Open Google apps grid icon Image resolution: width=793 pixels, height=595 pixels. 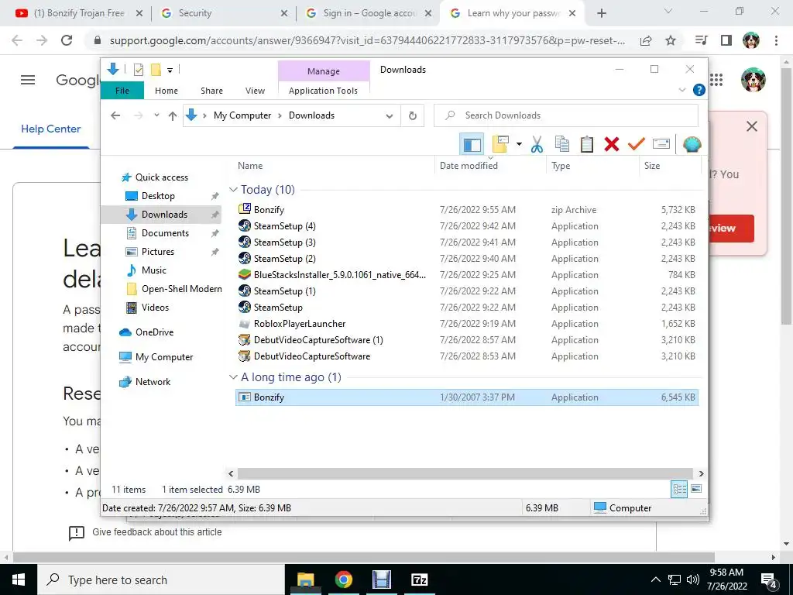click(x=716, y=80)
